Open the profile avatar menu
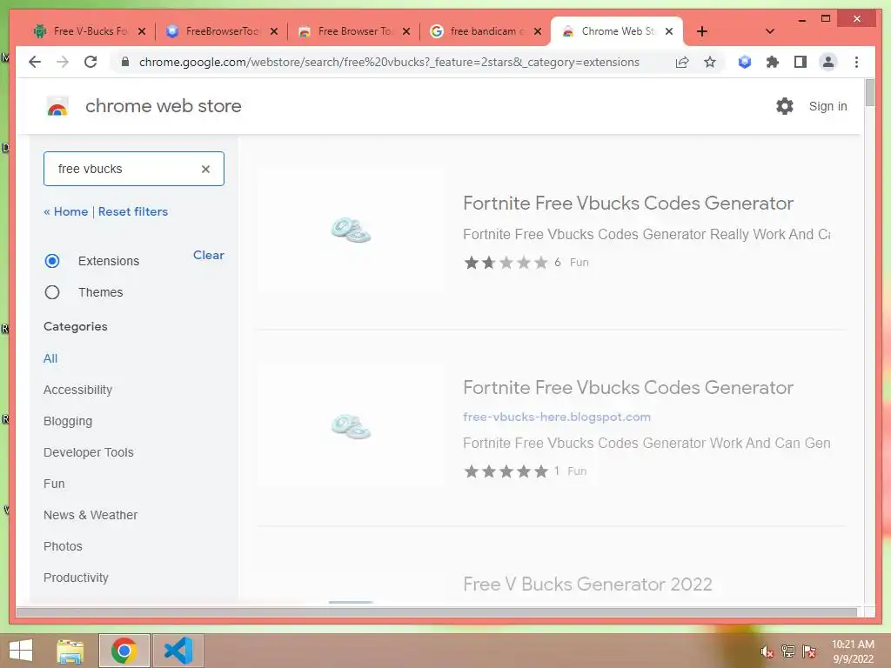The image size is (891, 668). point(828,62)
